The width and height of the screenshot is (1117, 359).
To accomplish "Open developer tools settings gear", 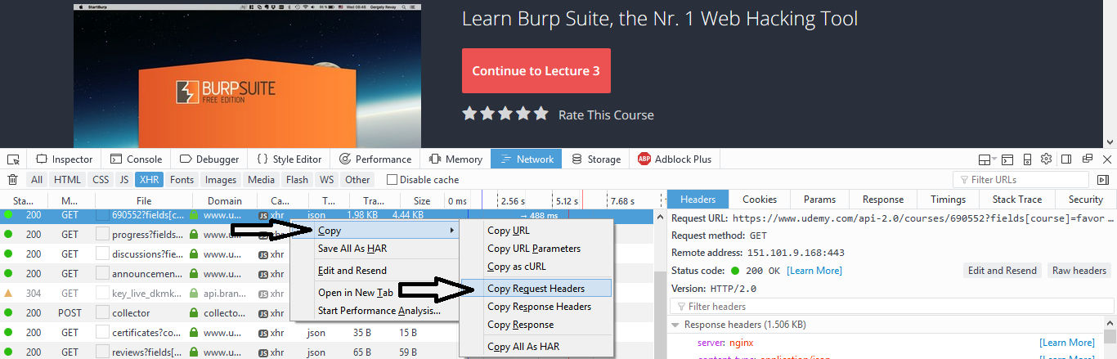I will click(1046, 159).
